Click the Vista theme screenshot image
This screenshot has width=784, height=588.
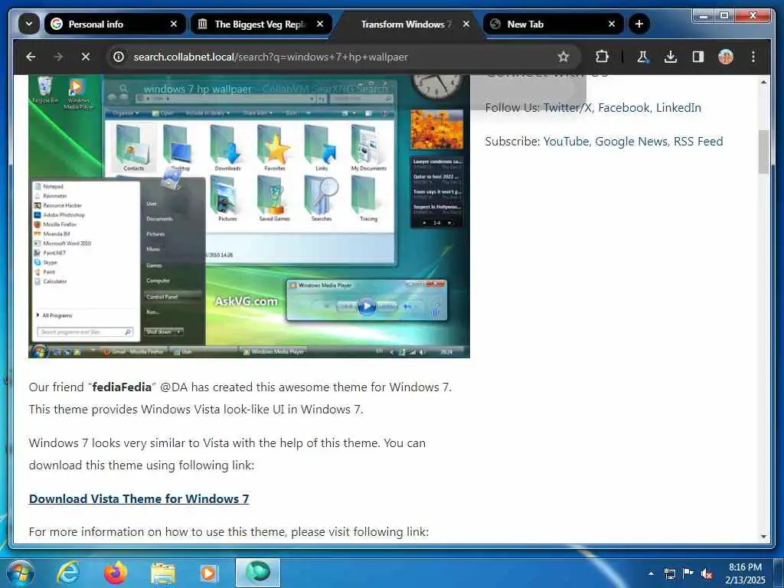click(x=249, y=216)
